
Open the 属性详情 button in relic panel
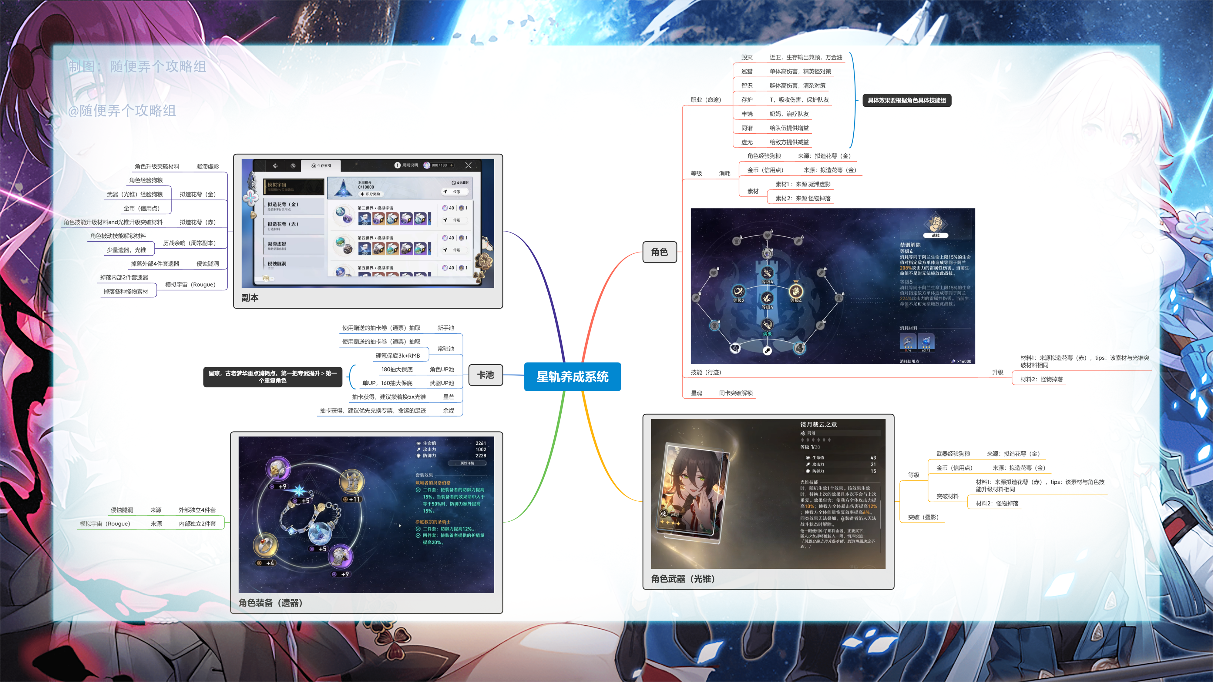point(467,463)
